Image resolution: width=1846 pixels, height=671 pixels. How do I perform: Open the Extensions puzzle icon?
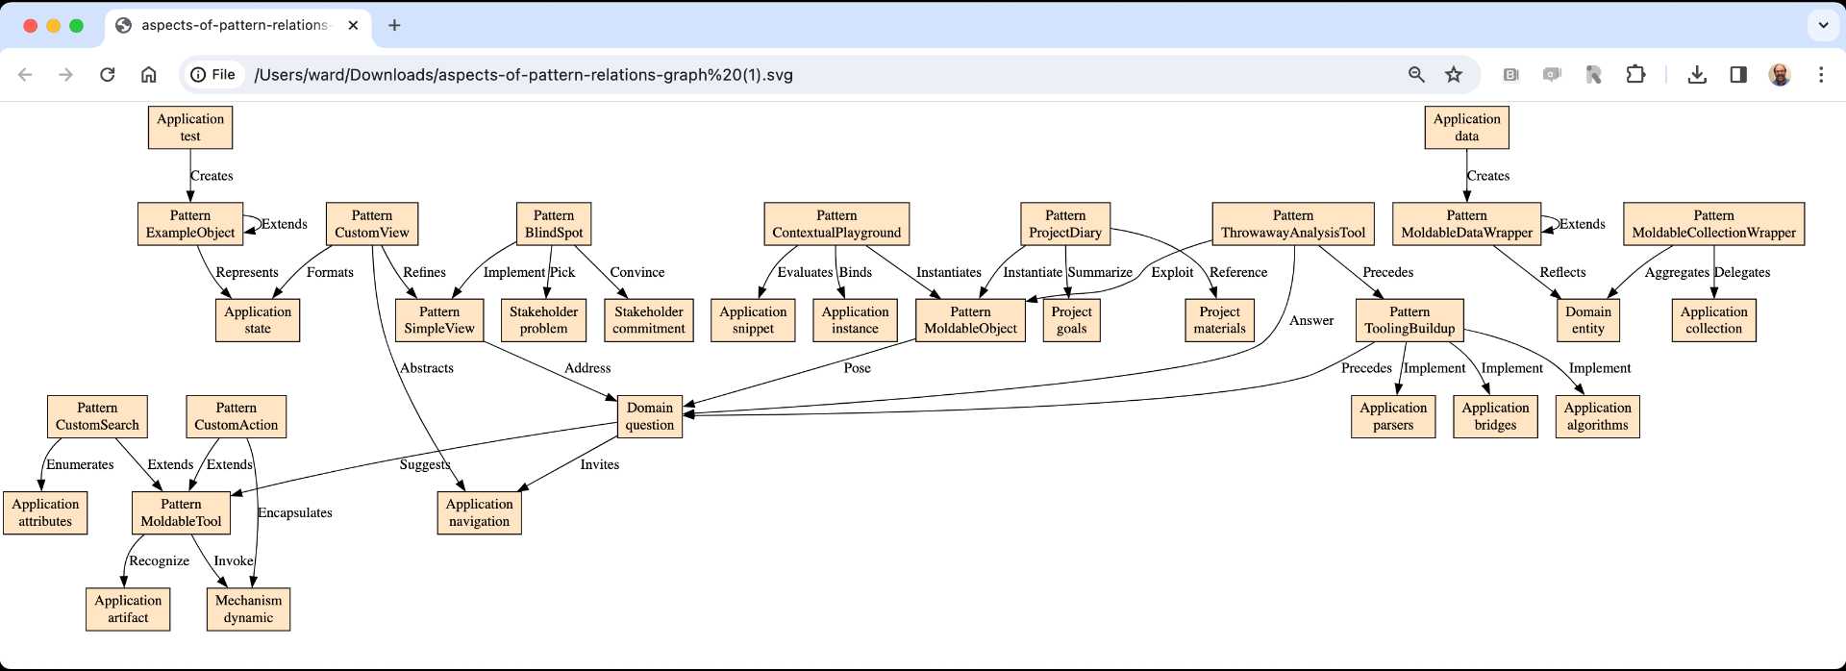tap(1635, 74)
